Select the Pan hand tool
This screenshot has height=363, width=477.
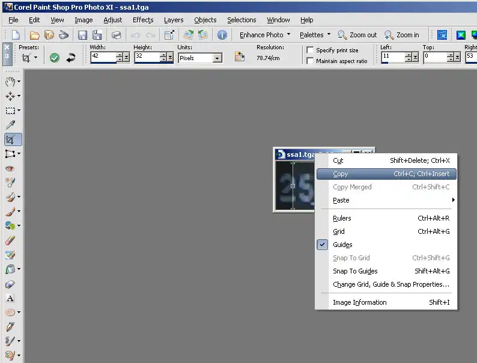10,82
